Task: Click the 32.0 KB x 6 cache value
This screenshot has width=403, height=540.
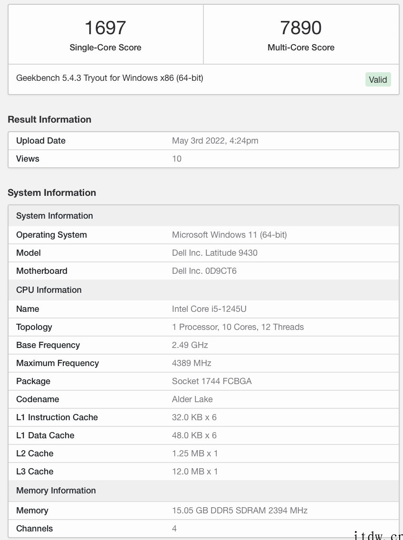Action: [194, 417]
